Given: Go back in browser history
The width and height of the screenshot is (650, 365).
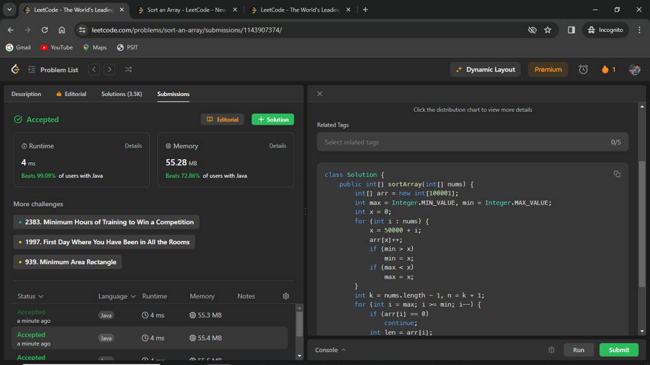Looking at the screenshot, I should click(10, 30).
